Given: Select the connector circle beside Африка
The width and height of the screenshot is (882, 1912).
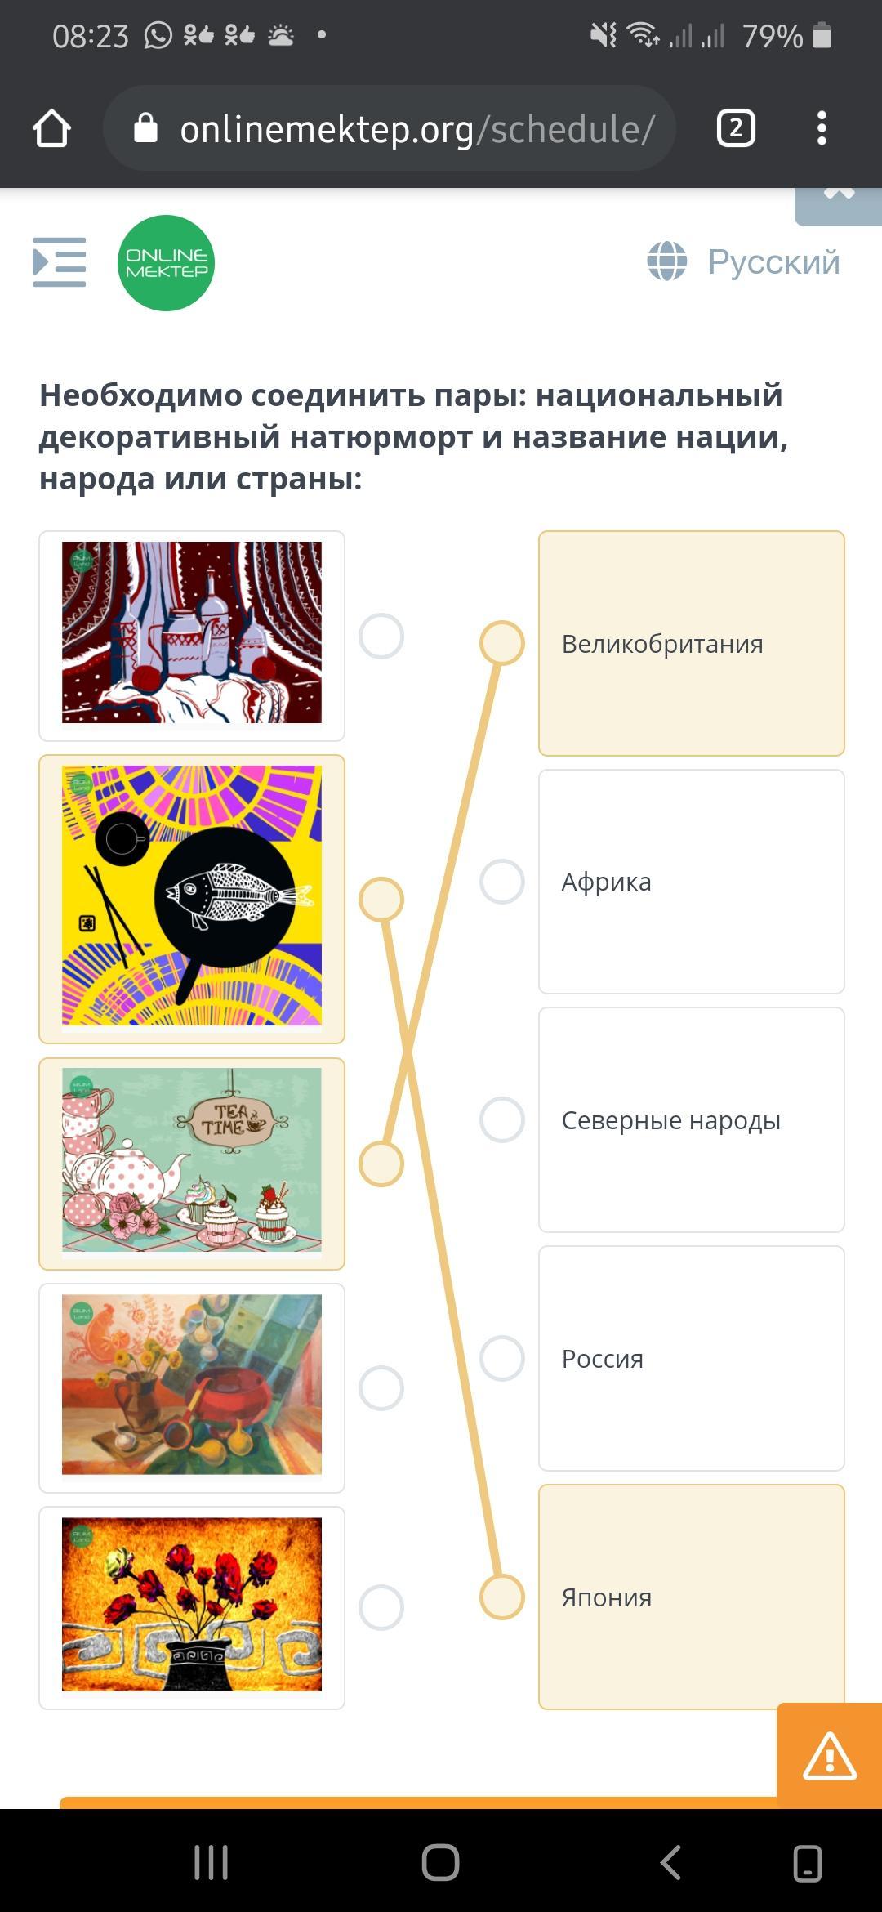Looking at the screenshot, I should (501, 882).
